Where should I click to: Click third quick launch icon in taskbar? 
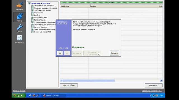(x=37, y=96)
